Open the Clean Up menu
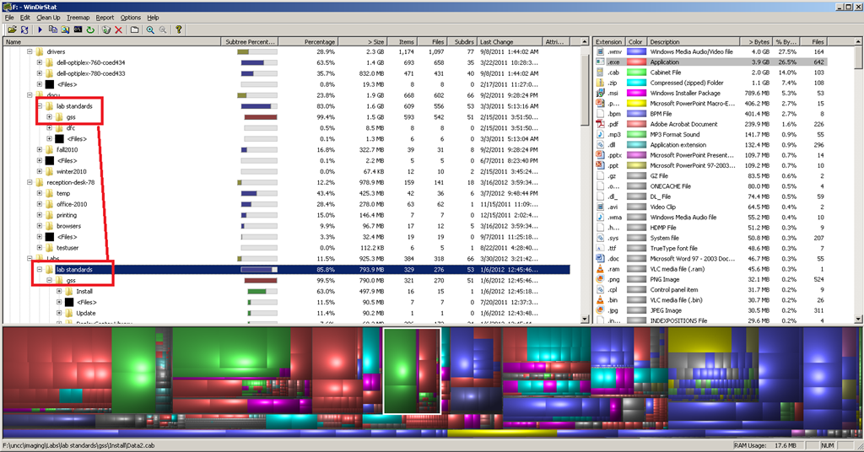 [x=47, y=17]
